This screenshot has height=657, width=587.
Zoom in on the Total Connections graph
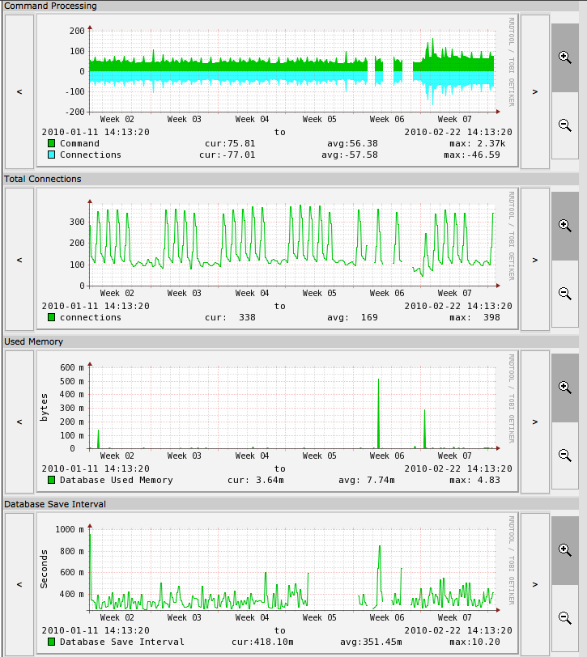(565, 226)
